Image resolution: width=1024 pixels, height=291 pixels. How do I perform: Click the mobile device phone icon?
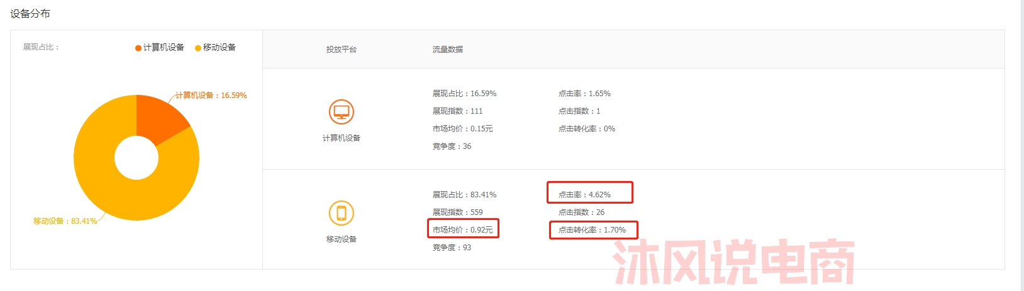342,213
